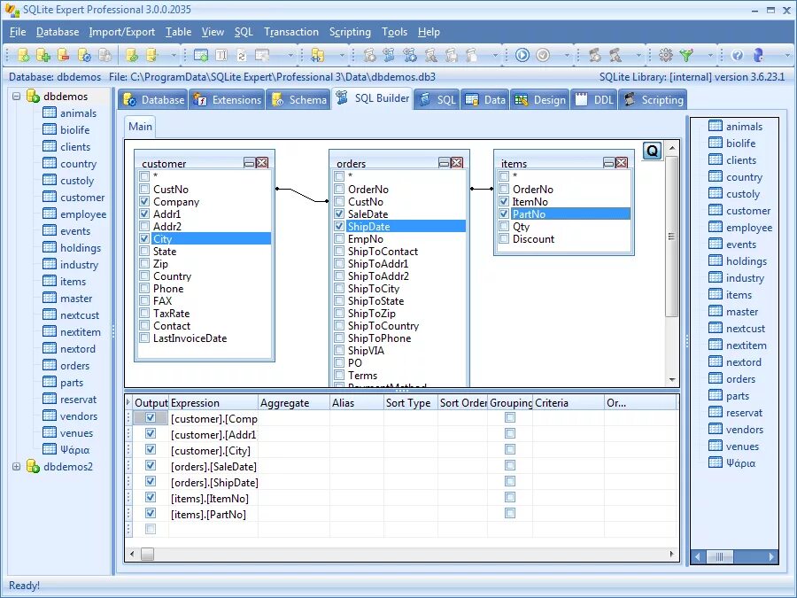Click the refresh table toolbar icon
The image size is (797, 598).
[242, 55]
